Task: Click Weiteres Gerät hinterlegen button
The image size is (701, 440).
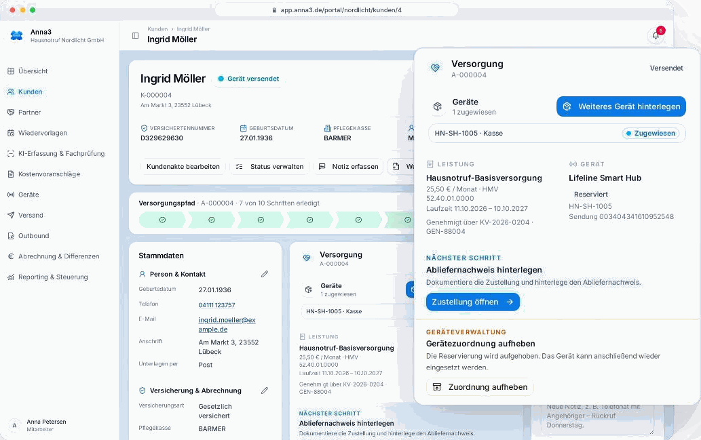Action: (621, 106)
